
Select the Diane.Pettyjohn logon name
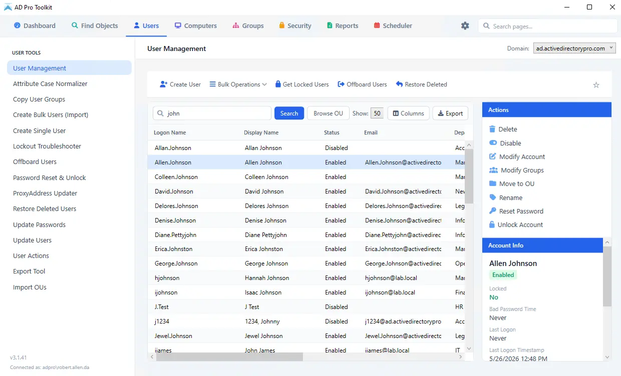click(x=175, y=235)
